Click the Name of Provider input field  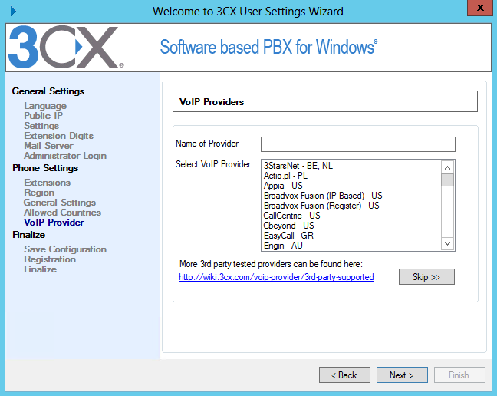[358, 144]
